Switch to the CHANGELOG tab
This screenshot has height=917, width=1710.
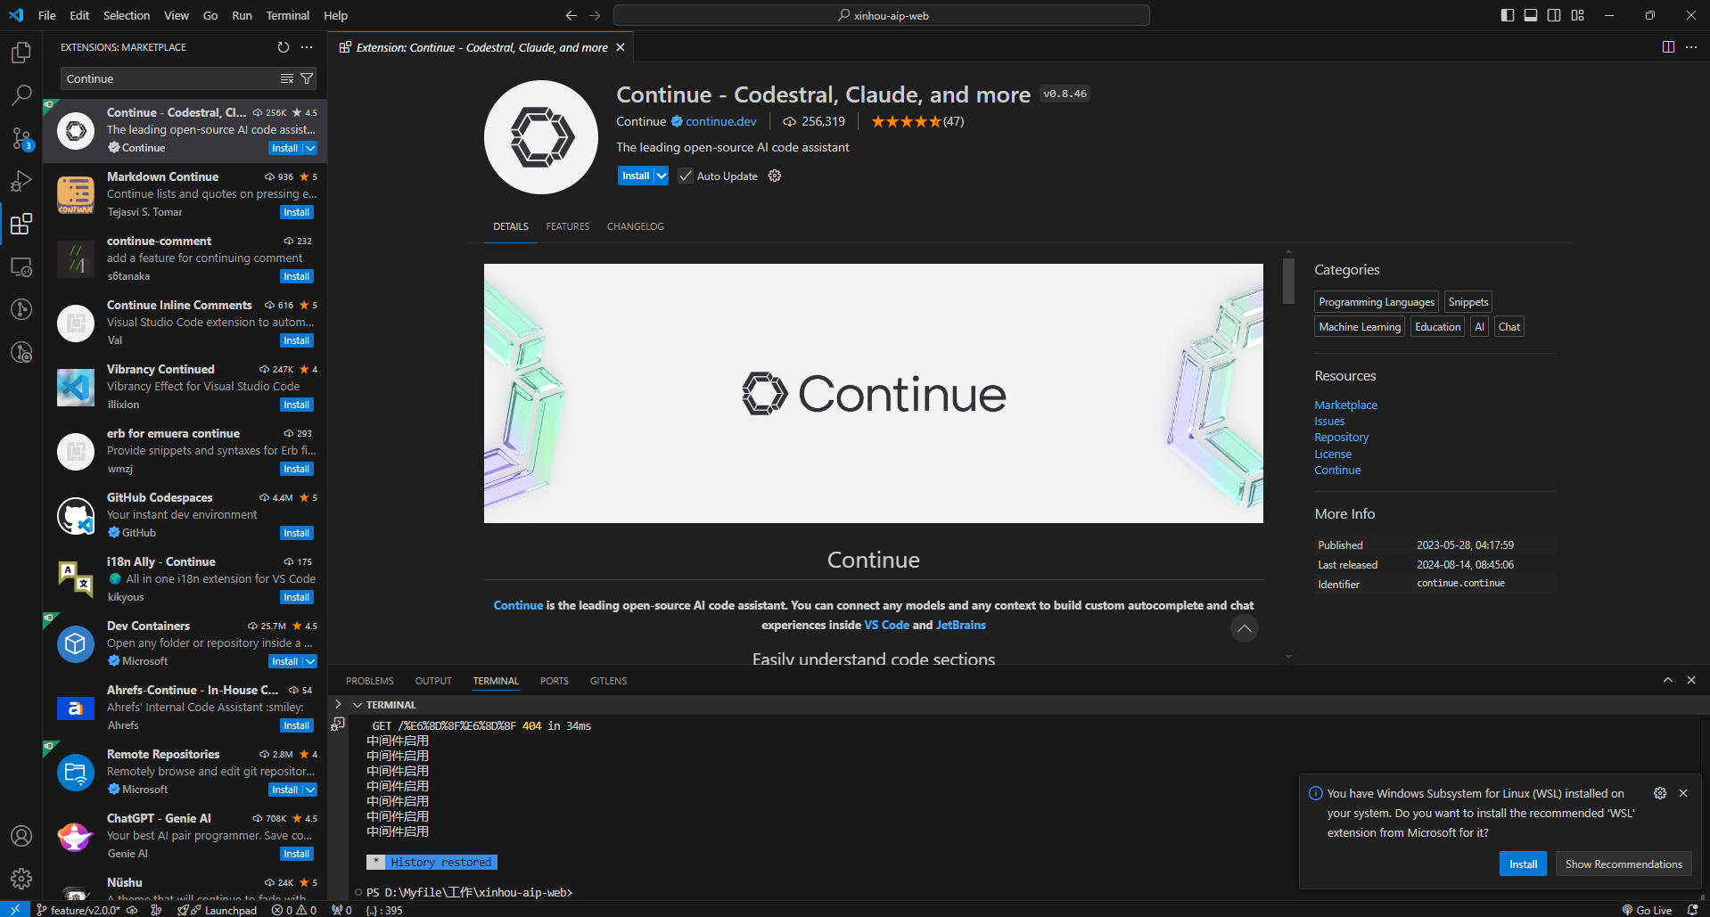tap(635, 226)
